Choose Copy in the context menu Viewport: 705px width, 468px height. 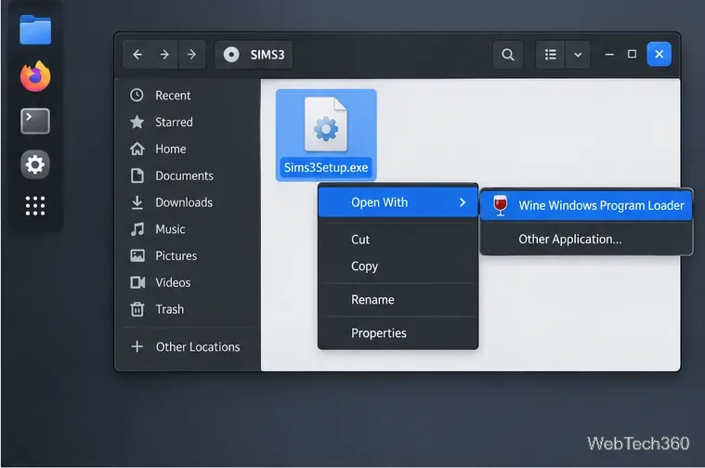(x=398, y=266)
